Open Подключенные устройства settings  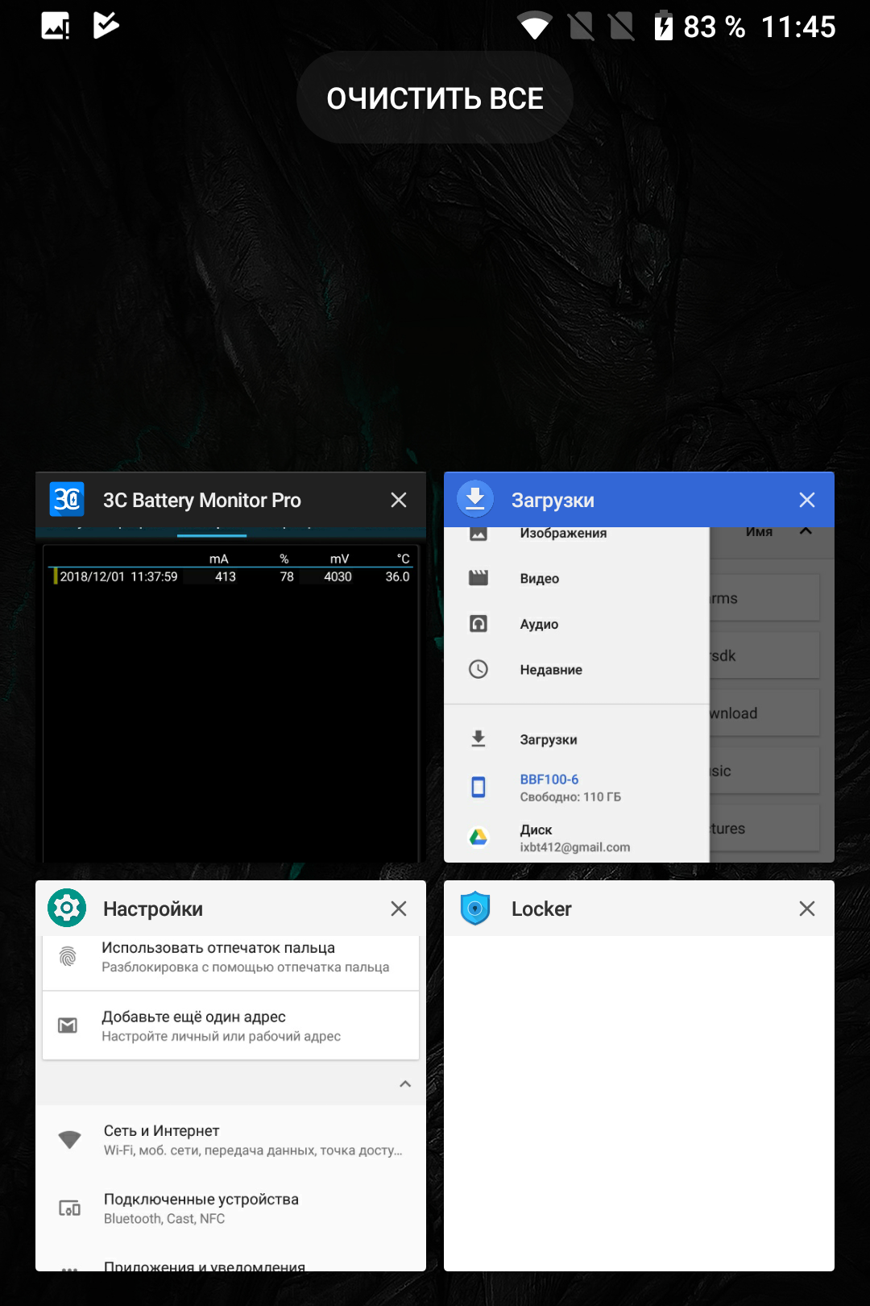pos(230,1208)
